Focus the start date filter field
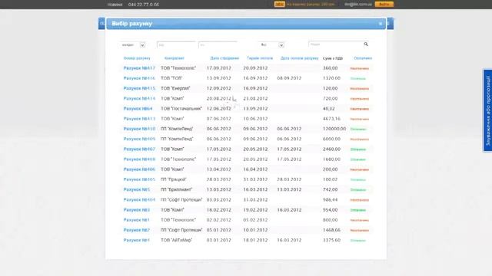This screenshot has height=276, width=492. 176,45
